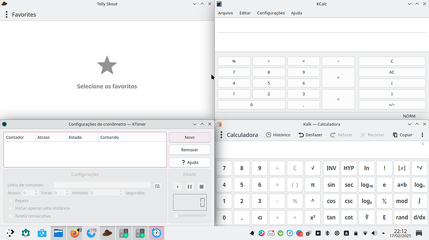Click the pi key in Kalk

(x=313, y=185)
